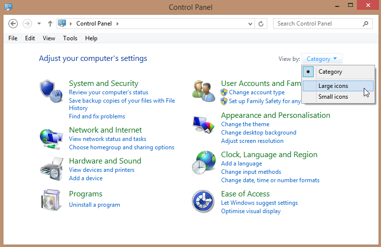
Task: Open Network and Internet category
Action: [x=105, y=130]
